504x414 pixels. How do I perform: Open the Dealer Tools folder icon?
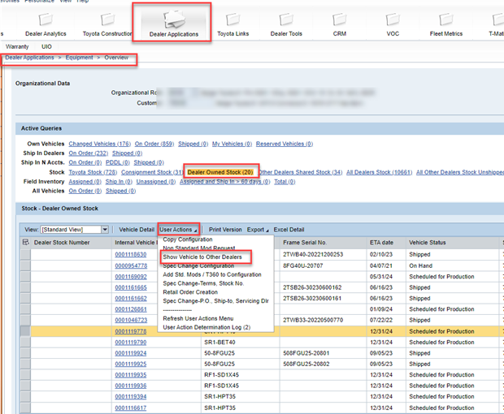tap(286, 19)
